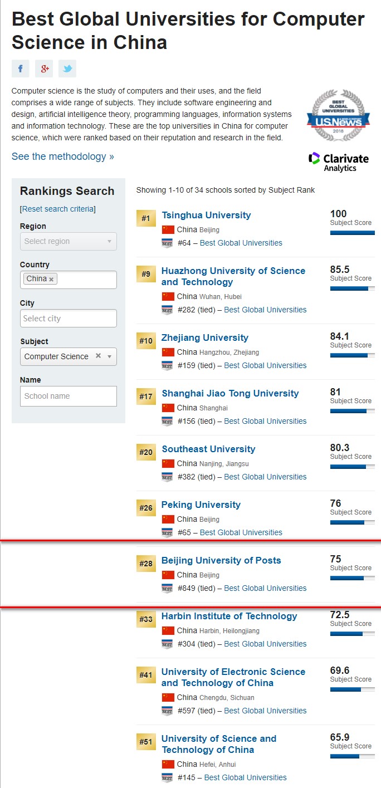Image resolution: width=381 pixels, height=788 pixels.
Task: Click the China flag under Peking University
Action: [168, 519]
